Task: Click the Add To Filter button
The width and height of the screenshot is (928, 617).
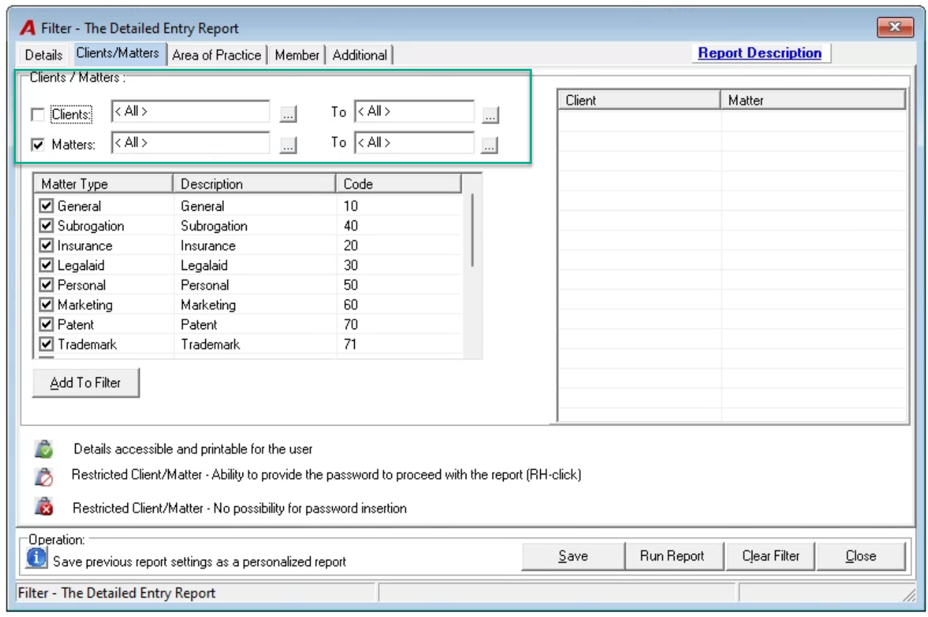Action: (x=85, y=383)
